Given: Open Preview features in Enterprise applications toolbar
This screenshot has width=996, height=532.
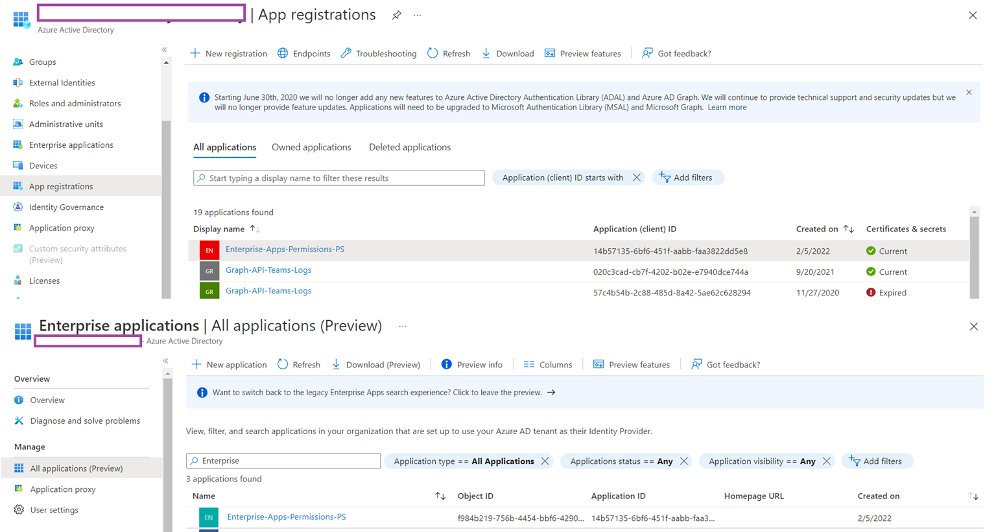Looking at the screenshot, I should click(x=632, y=364).
